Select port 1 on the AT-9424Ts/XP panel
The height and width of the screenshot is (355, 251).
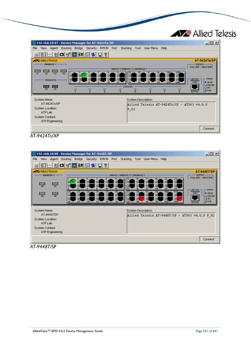pos(75,75)
